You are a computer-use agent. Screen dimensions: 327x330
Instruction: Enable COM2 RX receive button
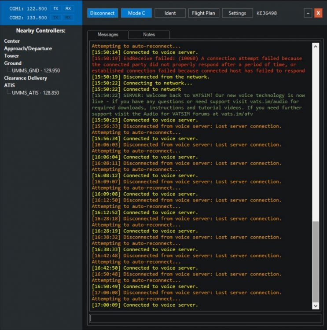(x=68, y=18)
